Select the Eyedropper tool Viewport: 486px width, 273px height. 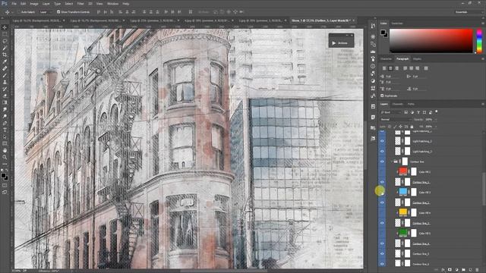click(5, 61)
